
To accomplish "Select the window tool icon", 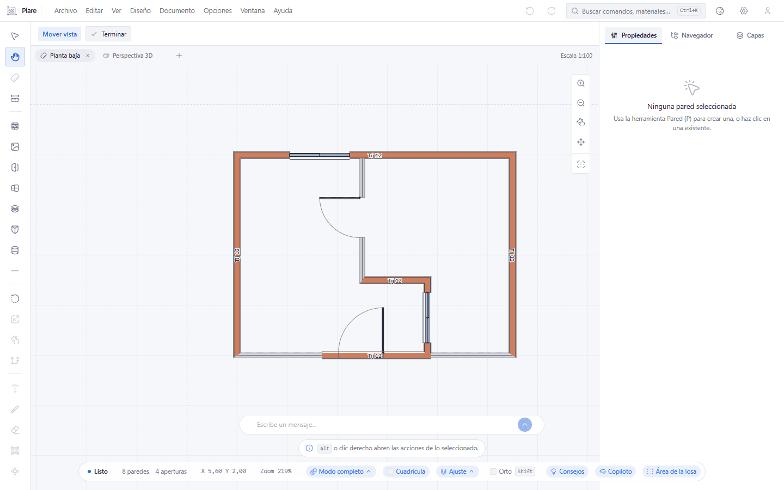I will [15, 188].
